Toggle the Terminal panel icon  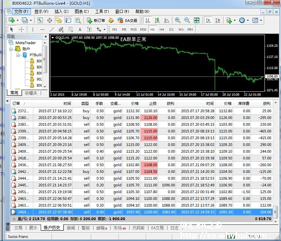(x=68, y=20)
